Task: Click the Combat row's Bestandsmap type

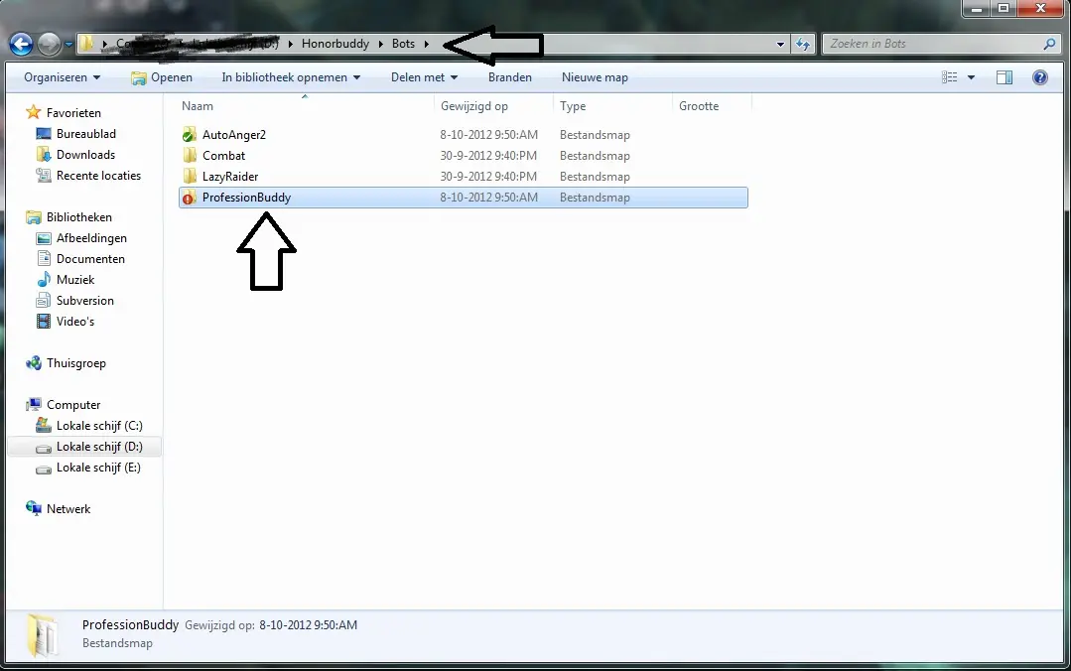Action: point(595,156)
